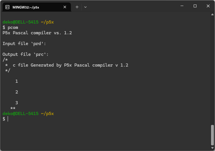Select the MINGW32:~/p5x tab title
215x151 pixels.
tap(26, 7)
